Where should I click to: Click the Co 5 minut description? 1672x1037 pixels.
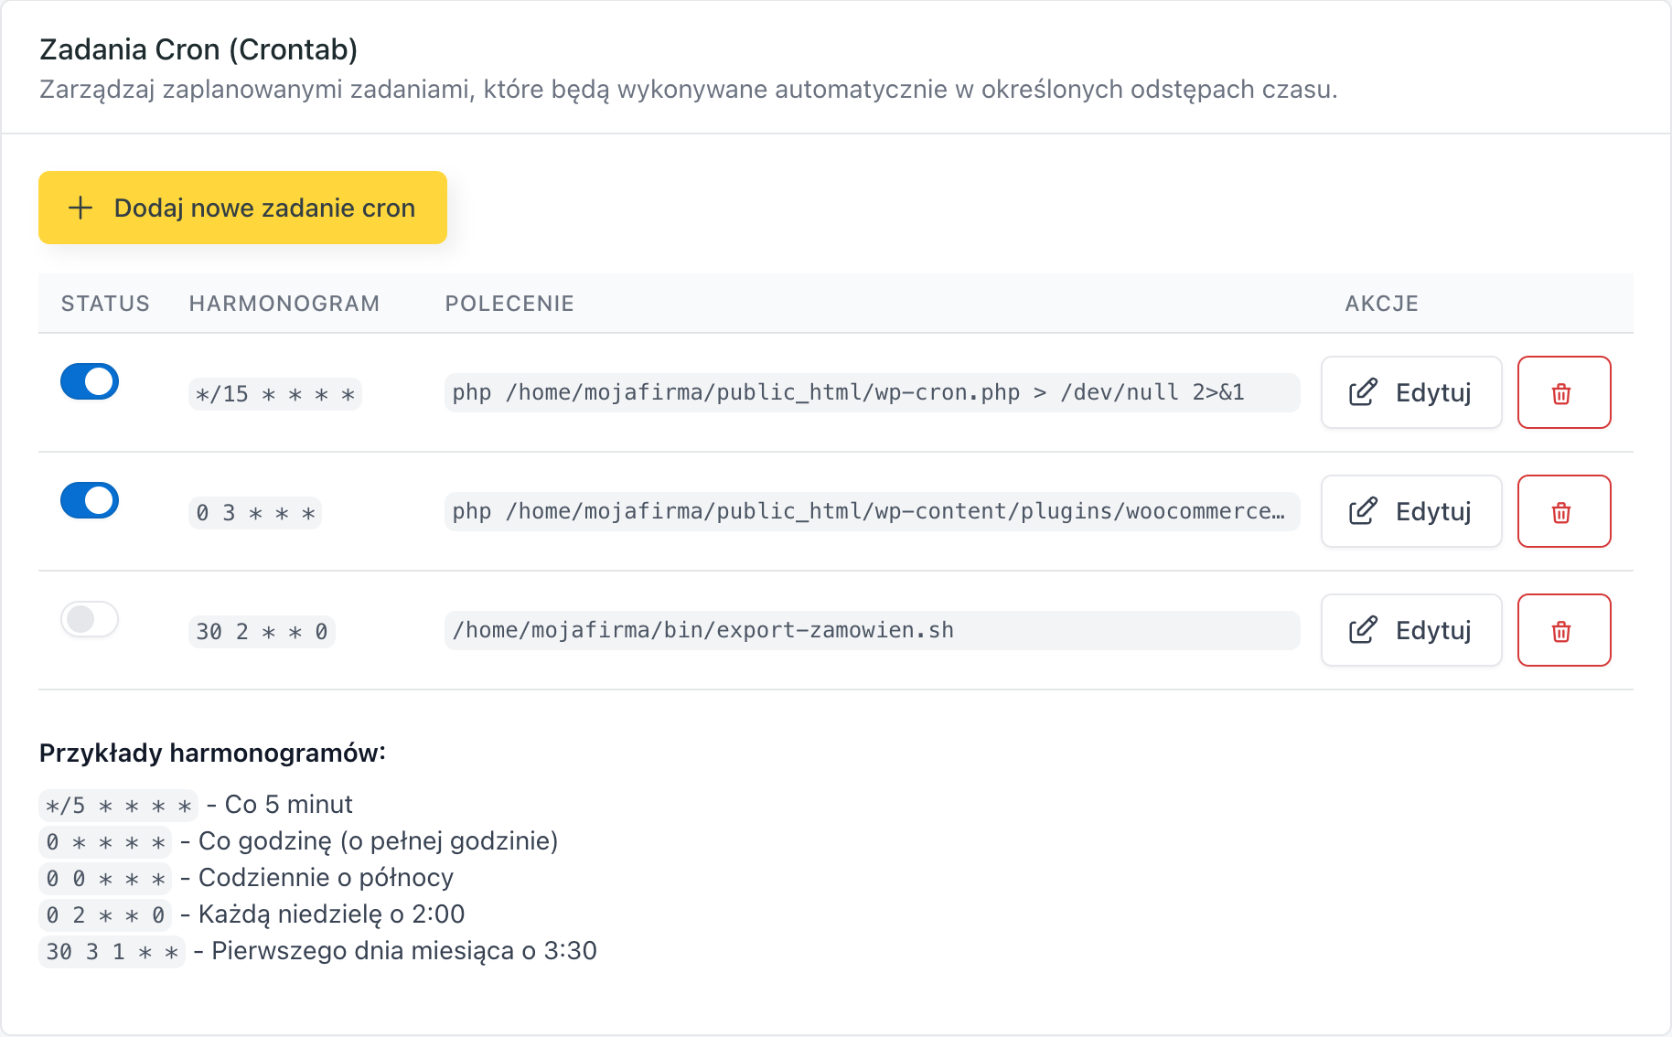(288, 805)
